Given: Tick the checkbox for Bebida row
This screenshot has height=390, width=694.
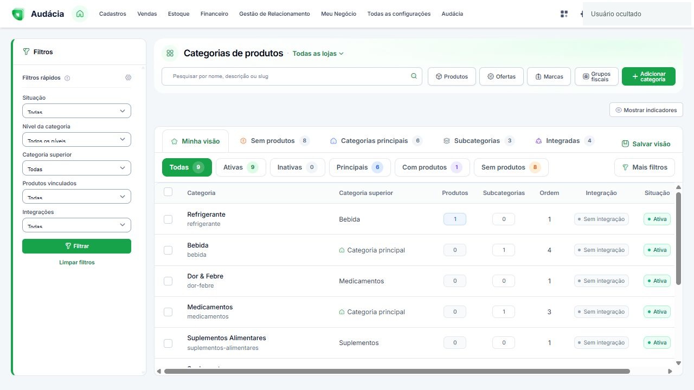Looking at the screenshot, I should pyautogui.click(x=168, y=250).
